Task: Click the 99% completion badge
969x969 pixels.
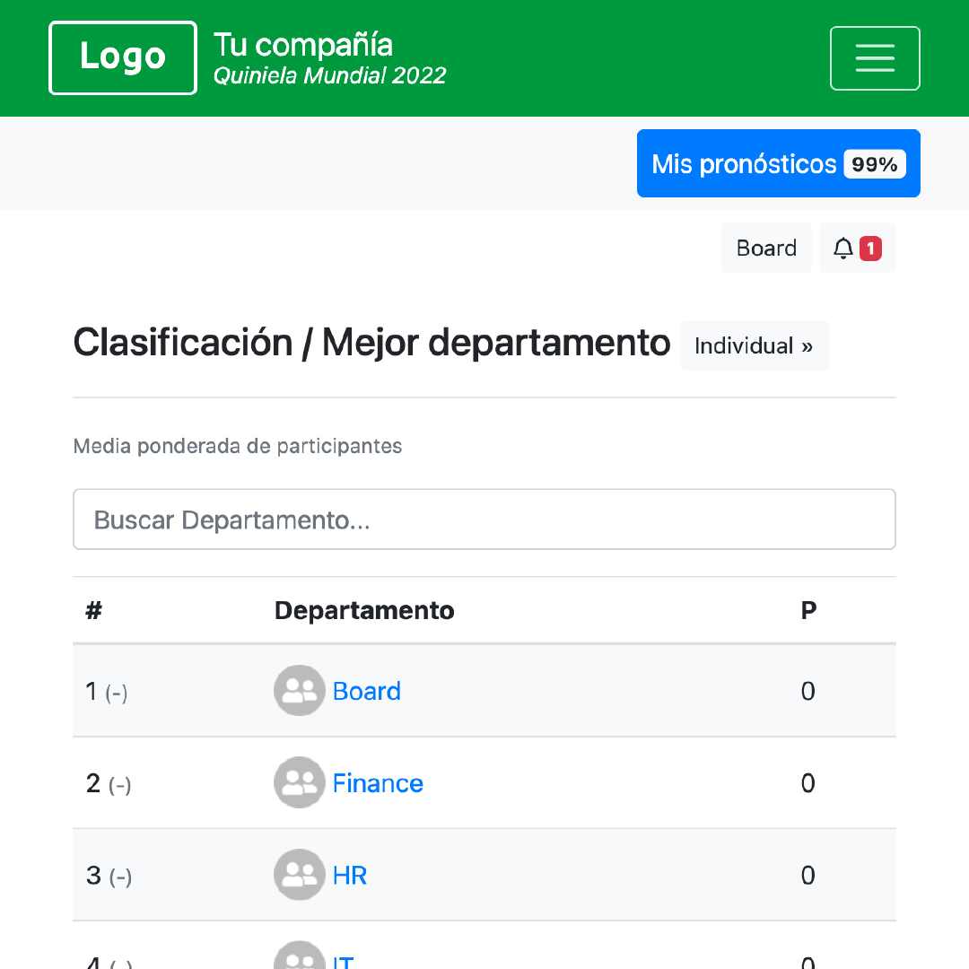Action: coord(873,163)
